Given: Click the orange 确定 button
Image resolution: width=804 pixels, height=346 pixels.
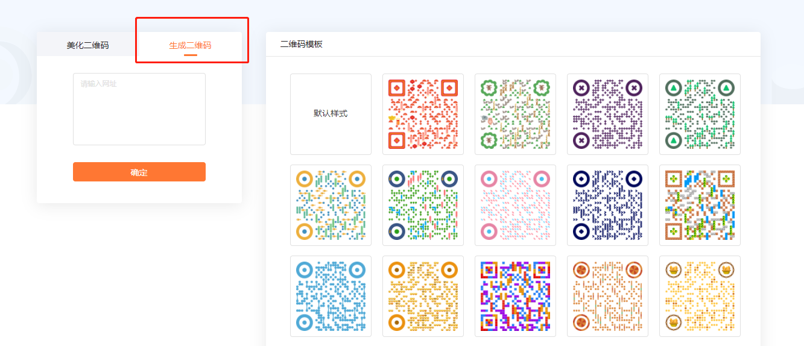Looking at the screenshot, I should pyautogui.click(x=139, y=172).
